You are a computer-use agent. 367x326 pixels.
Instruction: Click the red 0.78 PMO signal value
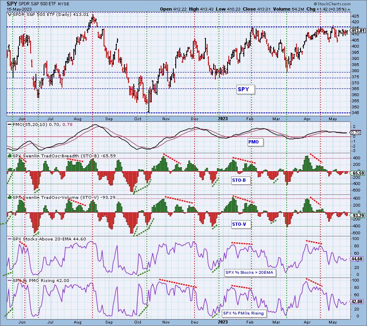[68, 125]
